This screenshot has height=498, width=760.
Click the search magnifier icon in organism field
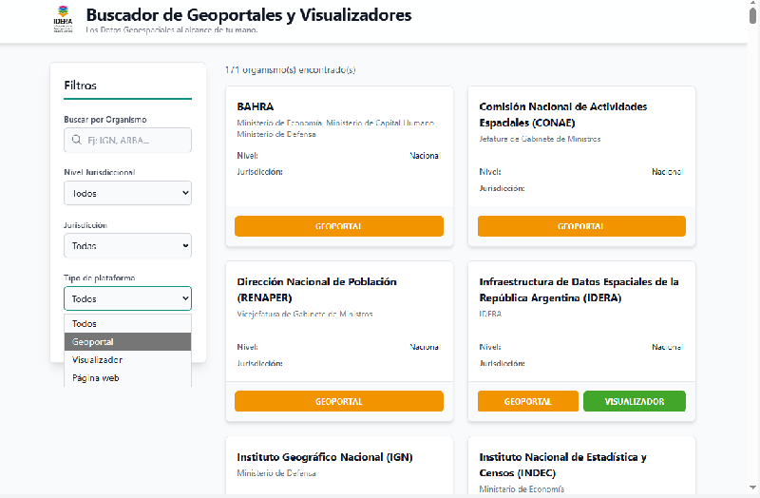[x=77, y=140]
